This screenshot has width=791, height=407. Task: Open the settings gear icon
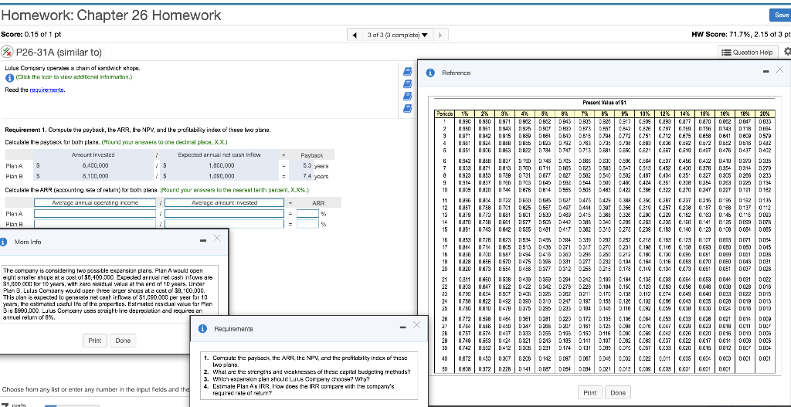[787, 53]
